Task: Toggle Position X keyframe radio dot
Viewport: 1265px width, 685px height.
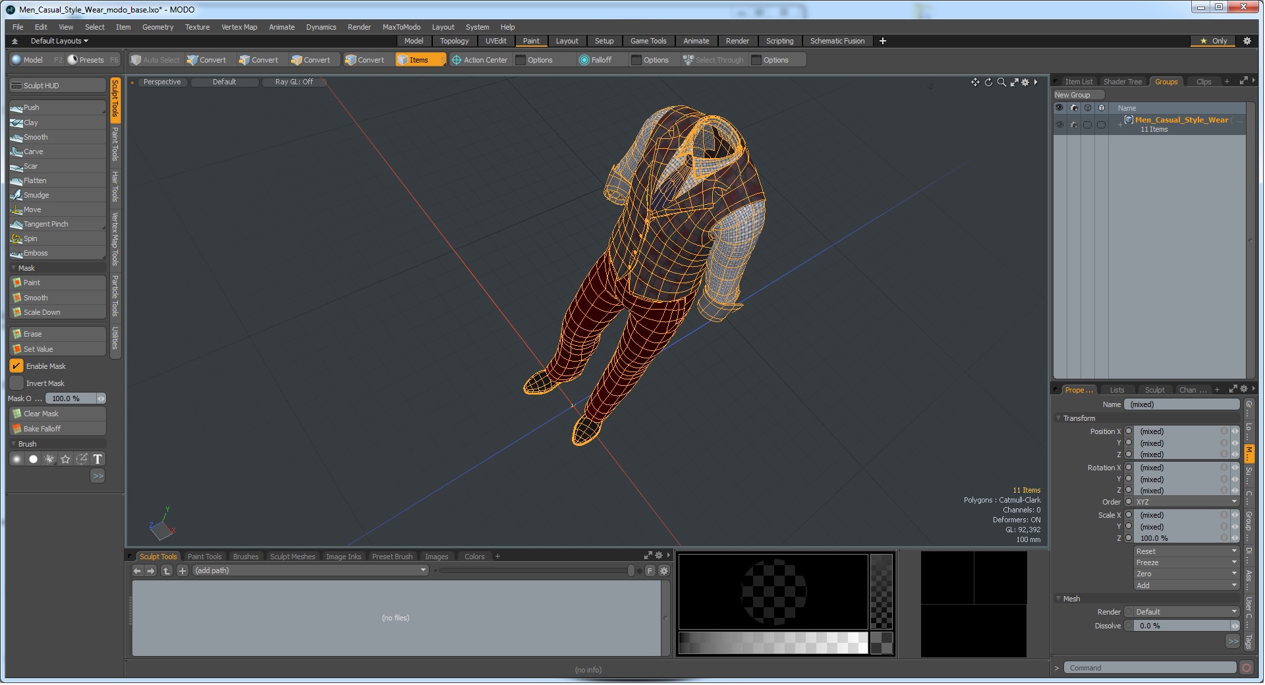Action: point(1129,431)
